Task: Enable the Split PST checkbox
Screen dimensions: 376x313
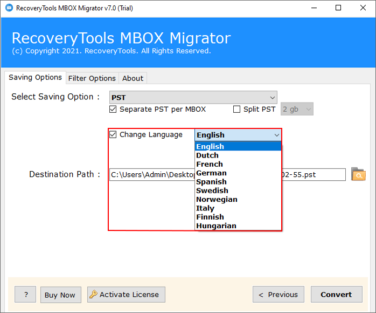Action: pos(236,110)
